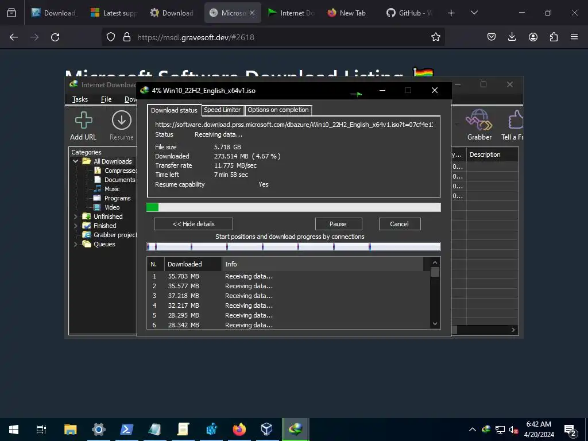Viewport: 588px width, 441px height.
Task: Open the Pocket save icon
Action: coord(492,37)
